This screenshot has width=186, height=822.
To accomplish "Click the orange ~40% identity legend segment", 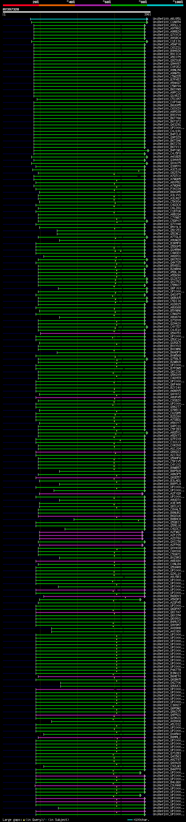I will (57, 5).
